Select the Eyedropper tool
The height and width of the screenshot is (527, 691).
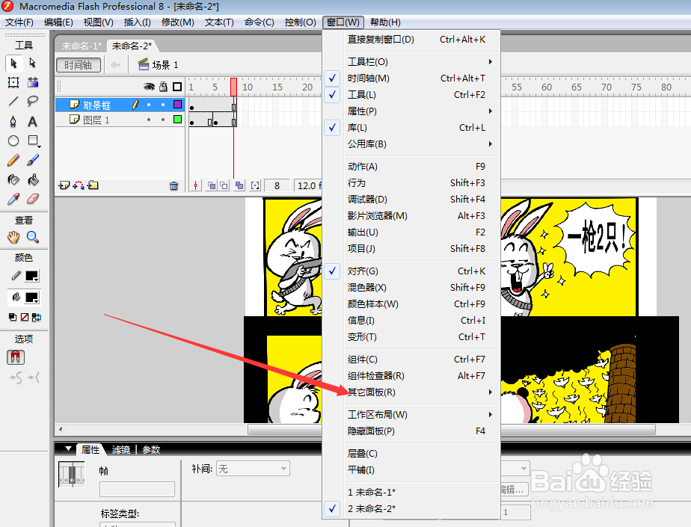tap(13, 199)
